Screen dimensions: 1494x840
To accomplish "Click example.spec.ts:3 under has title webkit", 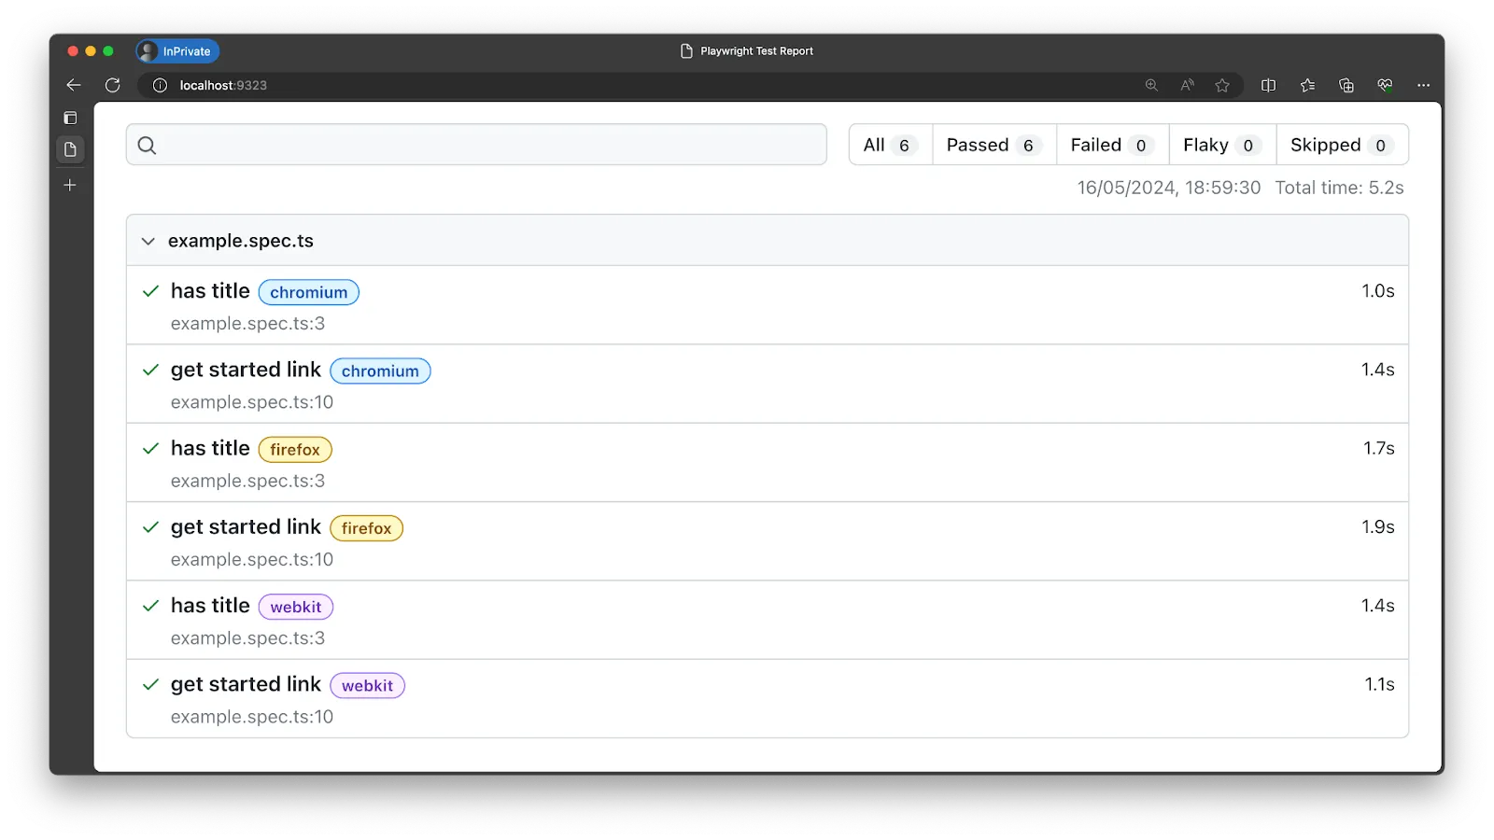I will (x=247, y=638).
